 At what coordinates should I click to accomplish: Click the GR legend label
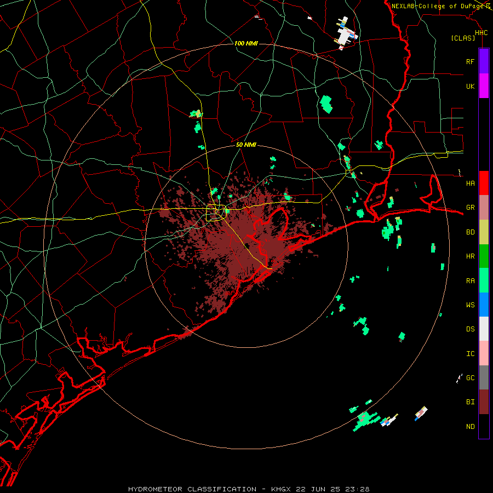[470, 208]
